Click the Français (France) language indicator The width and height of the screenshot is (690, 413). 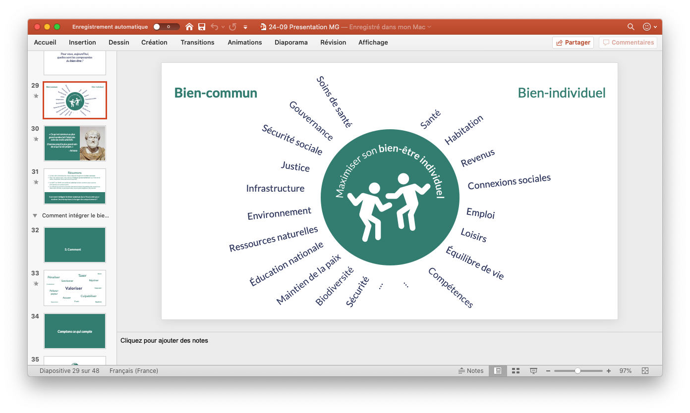pos(134,371)
